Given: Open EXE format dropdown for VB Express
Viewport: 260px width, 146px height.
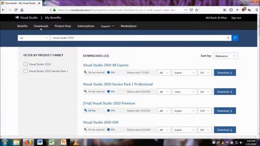Looking at the screenshot, I should [x=205, y=73].
